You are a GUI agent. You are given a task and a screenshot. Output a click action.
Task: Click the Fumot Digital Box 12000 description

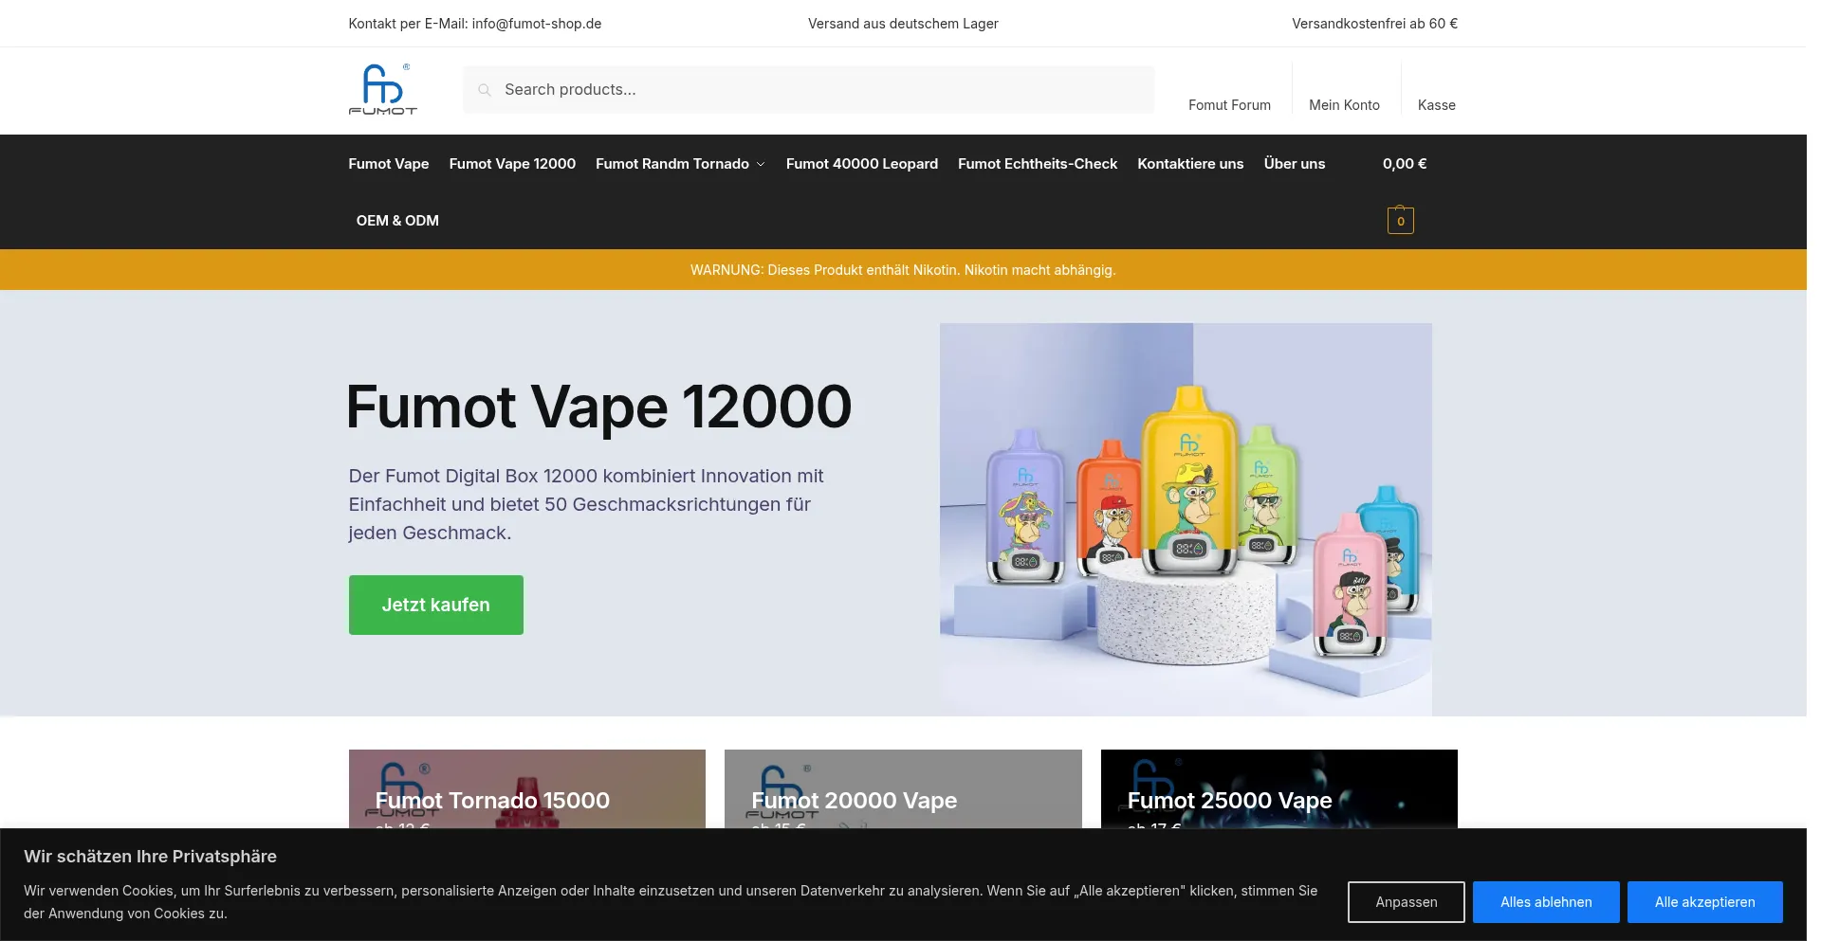(x=586, y=504)
